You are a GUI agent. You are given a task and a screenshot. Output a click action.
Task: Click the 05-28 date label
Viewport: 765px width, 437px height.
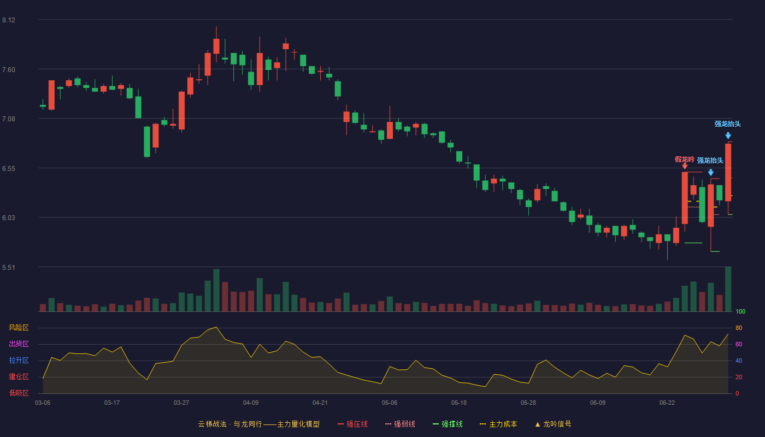(x=528, y=403)
